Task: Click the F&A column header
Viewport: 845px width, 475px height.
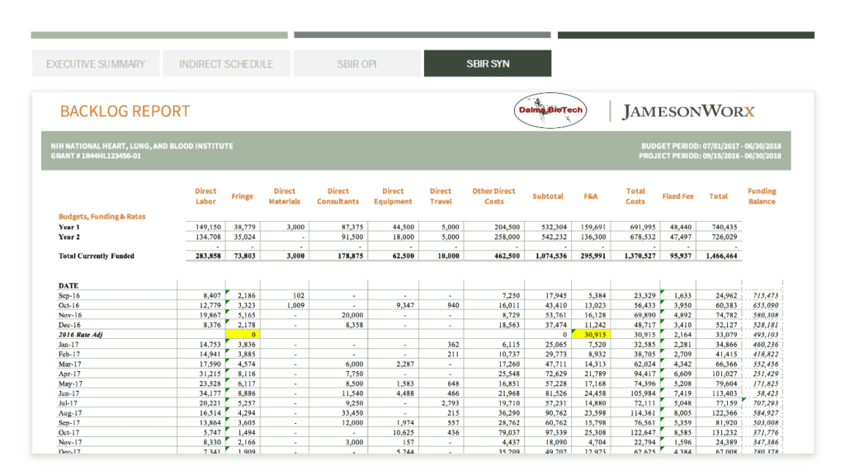Action: [591, 196]
